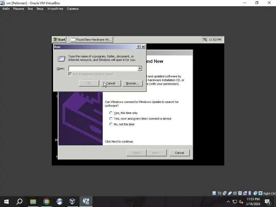Close the Run dialog with X
This screenshot has width=276, height=207.
[x=143, y=47]
